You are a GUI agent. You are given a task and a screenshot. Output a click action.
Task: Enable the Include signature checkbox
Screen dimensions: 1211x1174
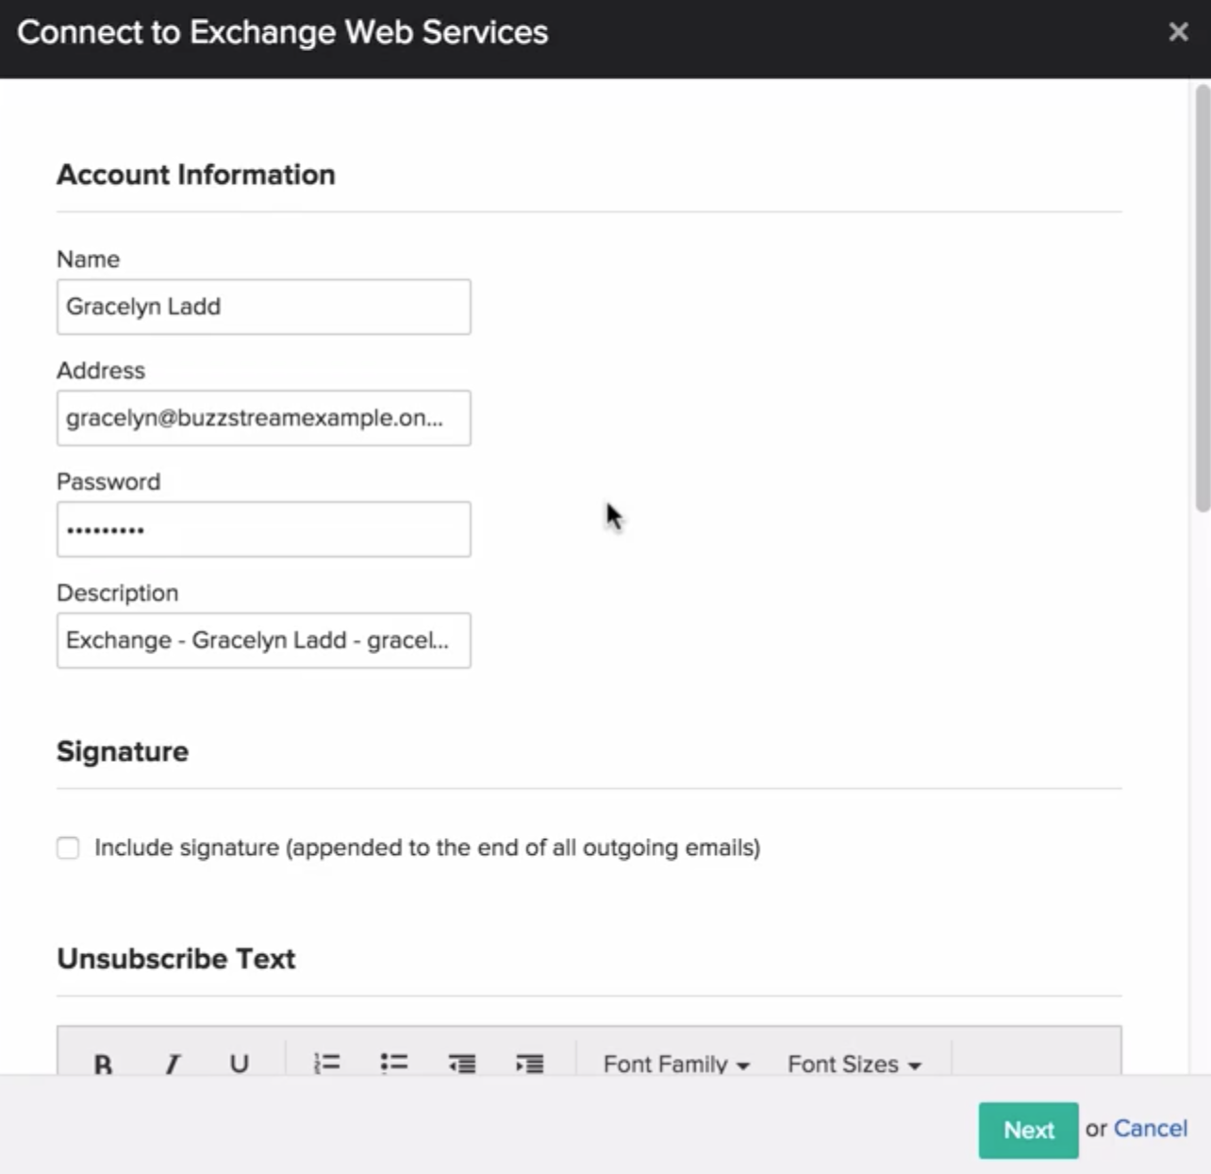[x=68, y=847]
